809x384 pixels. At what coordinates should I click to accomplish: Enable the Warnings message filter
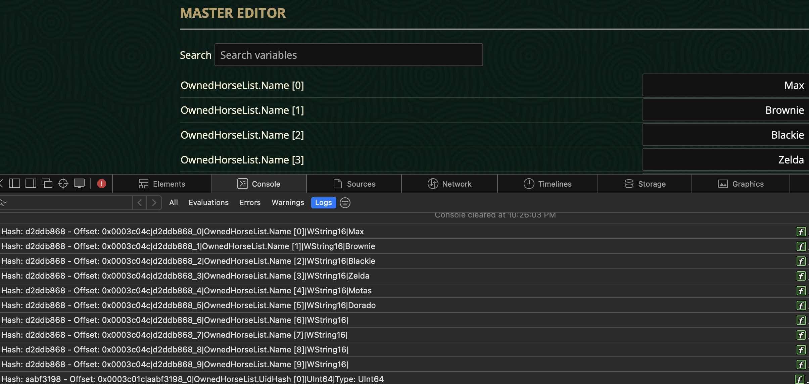pyautogui.click(x=287, y=202)
